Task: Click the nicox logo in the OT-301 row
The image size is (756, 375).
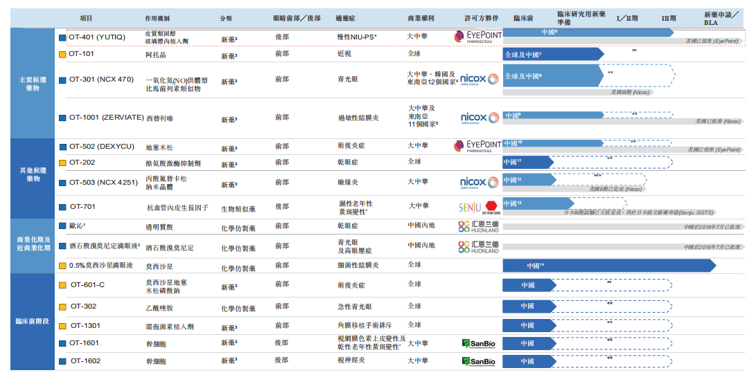Action: tap(478, 80)
